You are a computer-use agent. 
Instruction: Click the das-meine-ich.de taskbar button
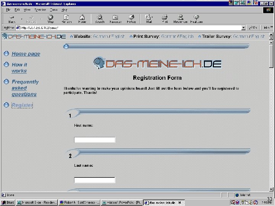point(164,203)
